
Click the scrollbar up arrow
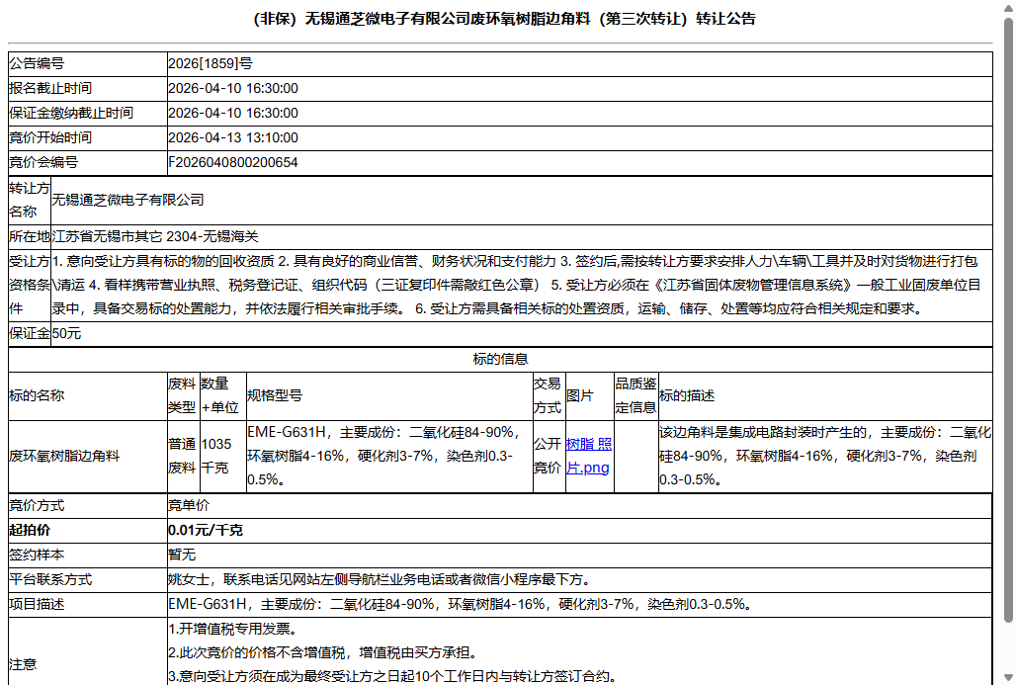pos(1007,7)
